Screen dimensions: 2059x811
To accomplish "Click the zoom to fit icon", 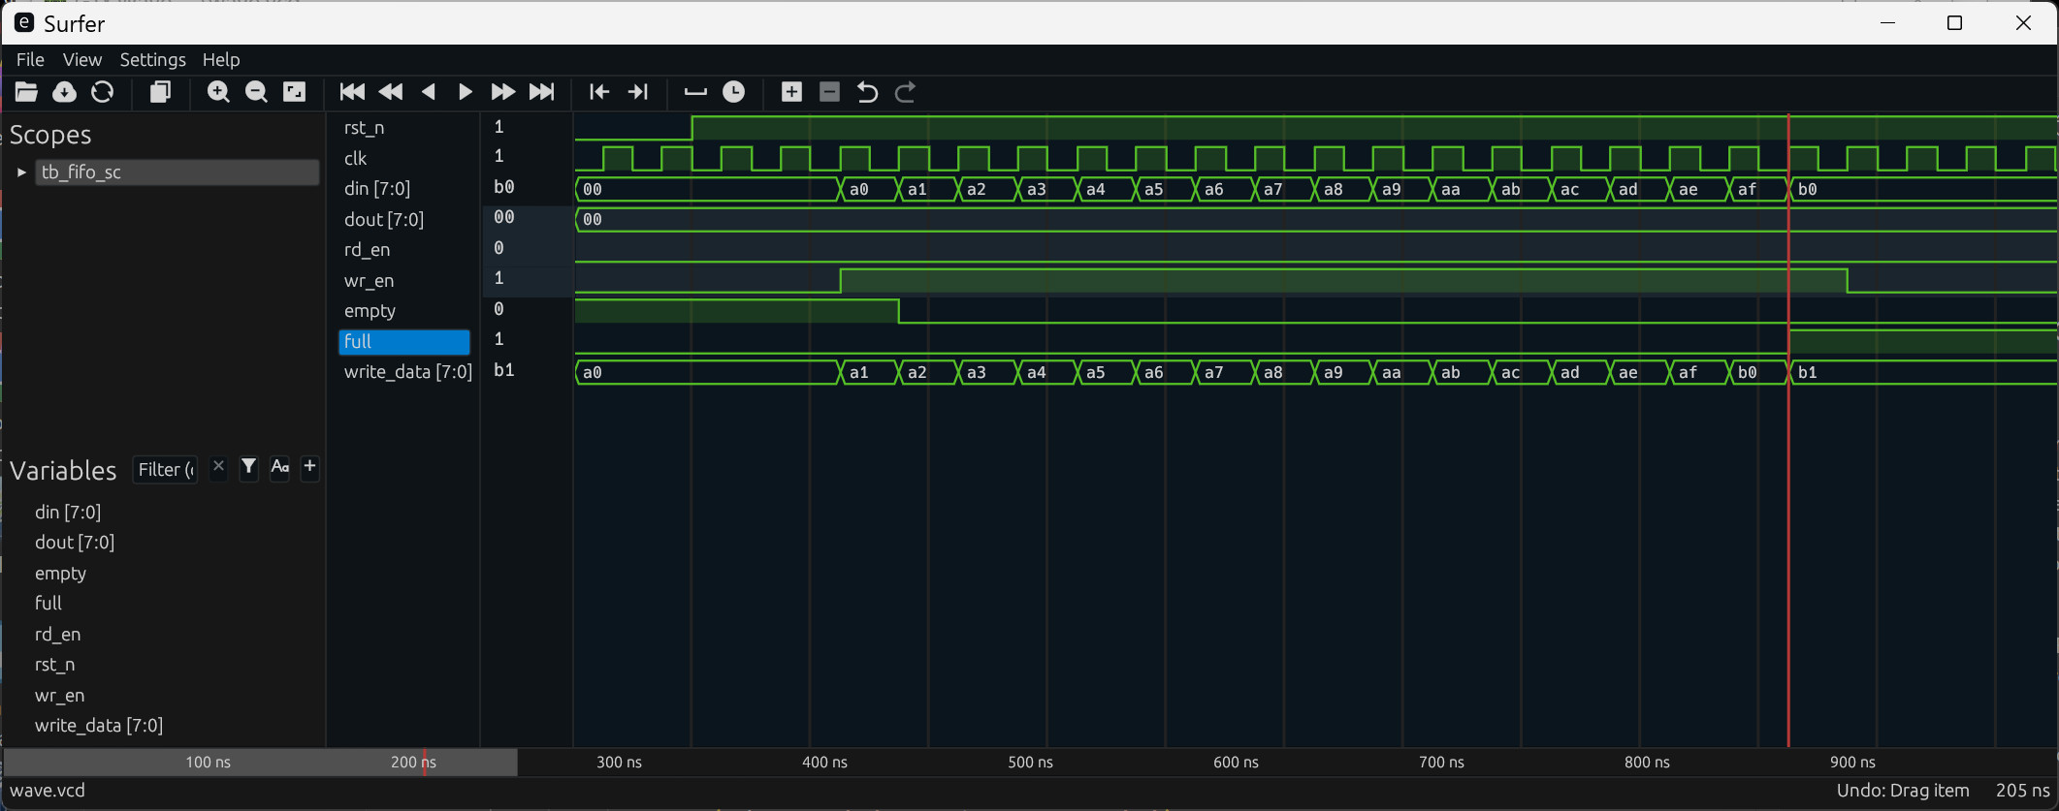I will coord(294,92).
